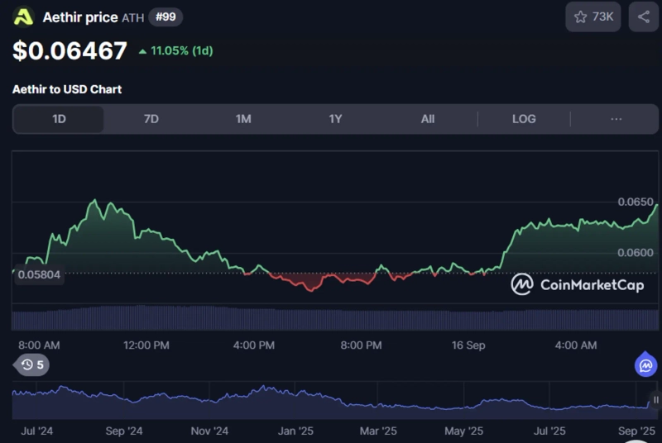Display the All time price history

pos(427,119)
